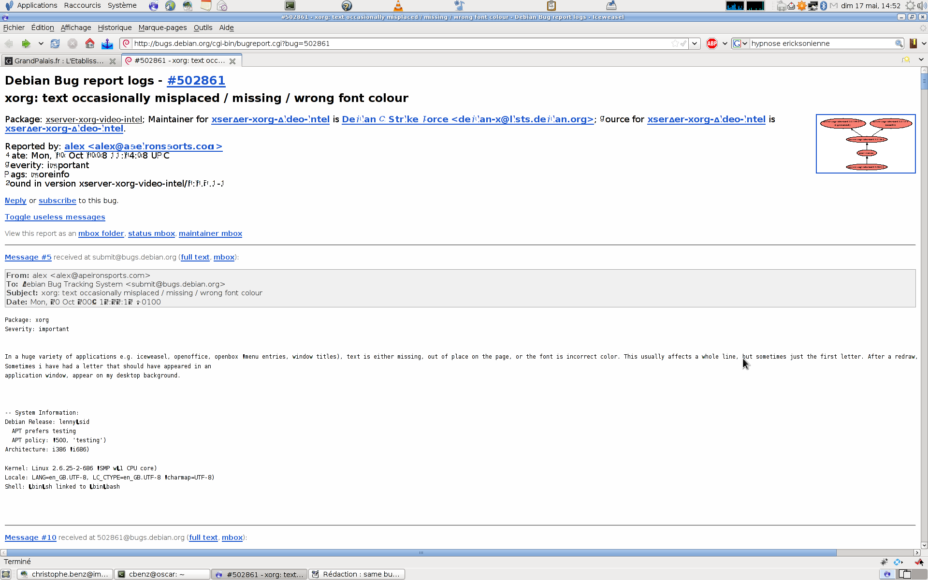Open the maintainer mbox link

[210, 233]
